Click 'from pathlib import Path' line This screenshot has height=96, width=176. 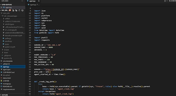(x=47, y=33)
